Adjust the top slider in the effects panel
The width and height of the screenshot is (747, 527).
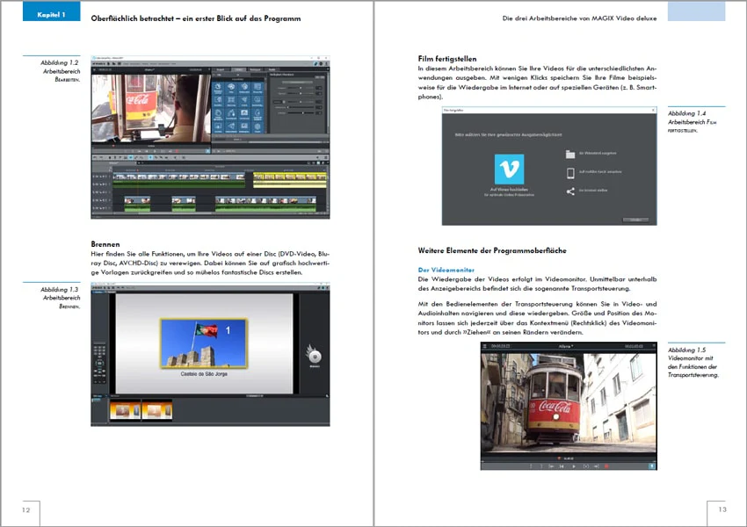(301, 88)
